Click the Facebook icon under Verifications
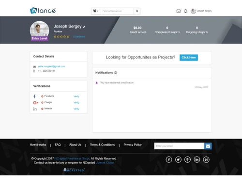 (34, 97)
